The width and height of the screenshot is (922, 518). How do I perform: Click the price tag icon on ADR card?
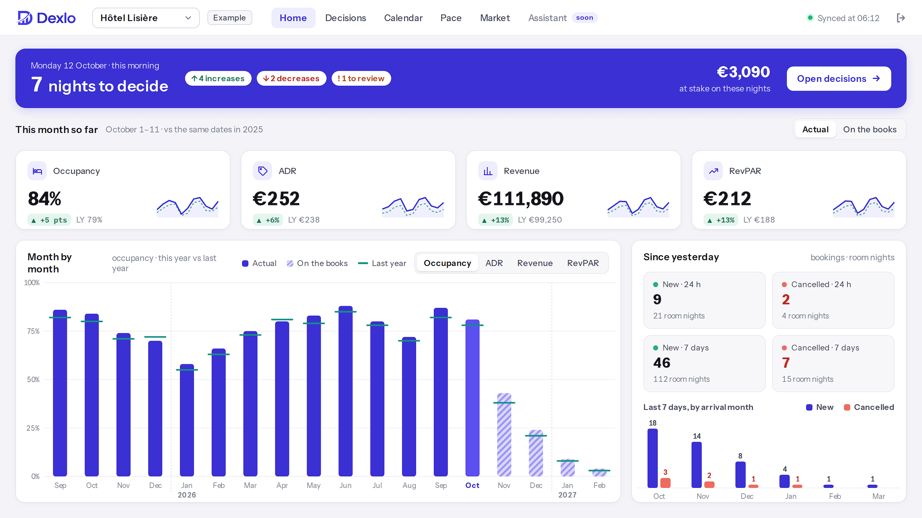tap(263, 171)
